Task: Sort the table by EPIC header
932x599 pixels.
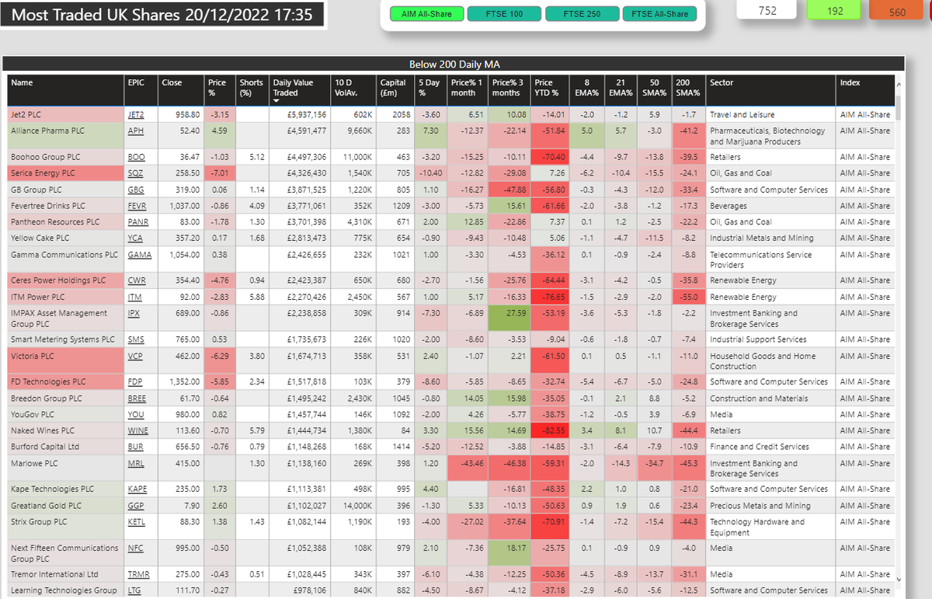Action: pyautogui.click(x=141, y=92)
